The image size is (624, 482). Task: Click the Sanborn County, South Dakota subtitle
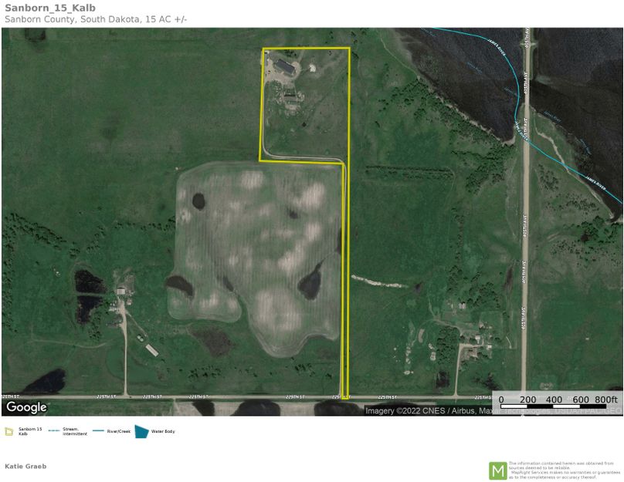(x=93, y=19)
